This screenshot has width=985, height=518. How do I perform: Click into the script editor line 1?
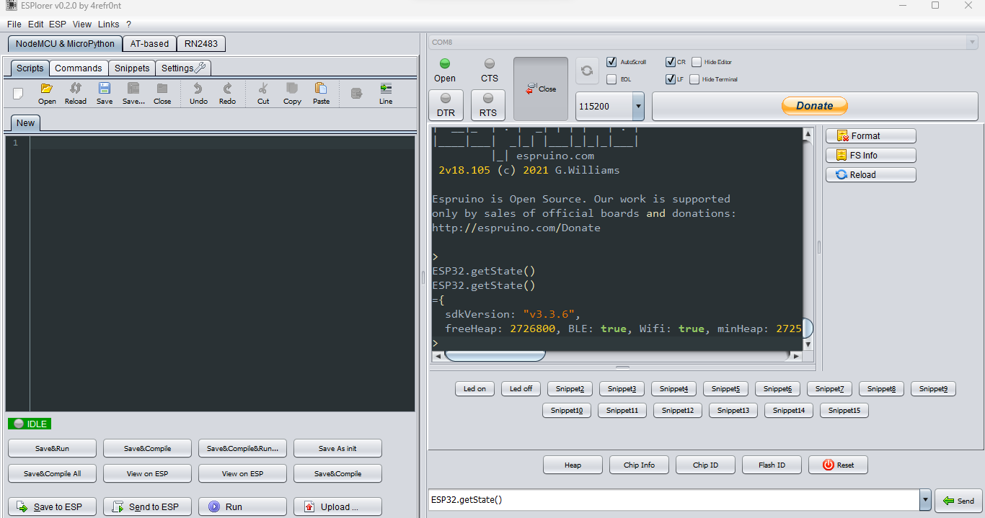pyautogui.click(x=222, y=143)
